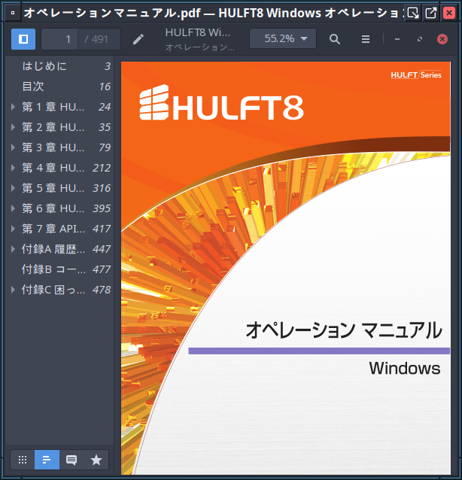The width and height of the screenshot is (462, 480).
Task: Expand the 第 7 章 API outline entry
Action: pos(13,229)
